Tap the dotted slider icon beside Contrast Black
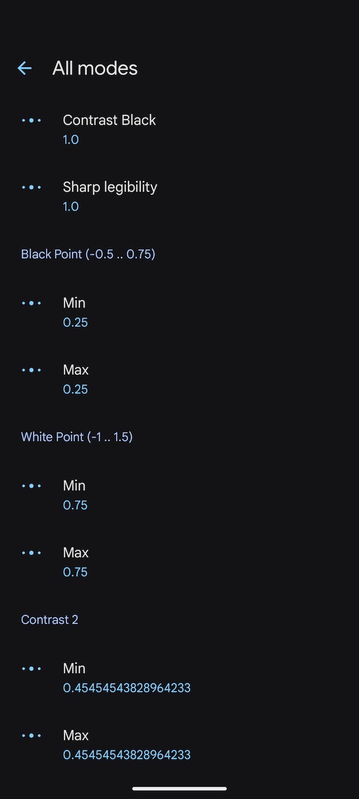The image size is (359, 799). [x=32, y=120]
